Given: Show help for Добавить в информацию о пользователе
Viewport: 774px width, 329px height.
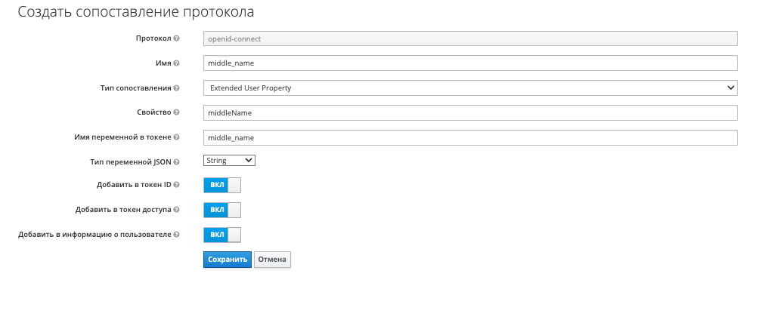Looking at the screenshot, I should 176,234.
